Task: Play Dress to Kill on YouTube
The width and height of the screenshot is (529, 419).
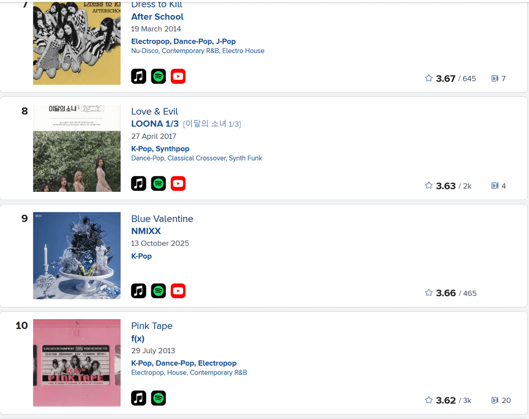Action: (x=178, y=76)
